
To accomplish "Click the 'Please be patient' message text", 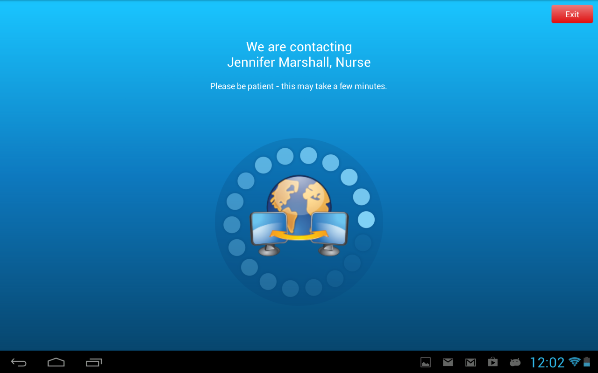I will (299, 86).
